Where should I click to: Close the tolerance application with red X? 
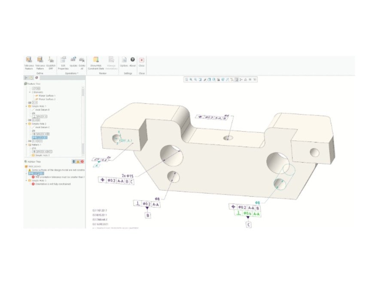[141, 60]
